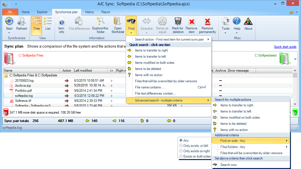
Task: Click the Start synchronize icon
Action: point(9,21)
